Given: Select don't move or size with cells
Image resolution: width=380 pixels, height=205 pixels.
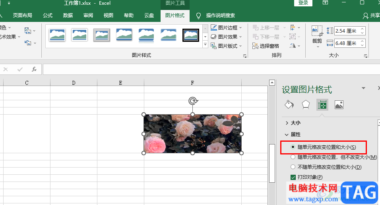Looking at the screenshot, I should point(293,167).
